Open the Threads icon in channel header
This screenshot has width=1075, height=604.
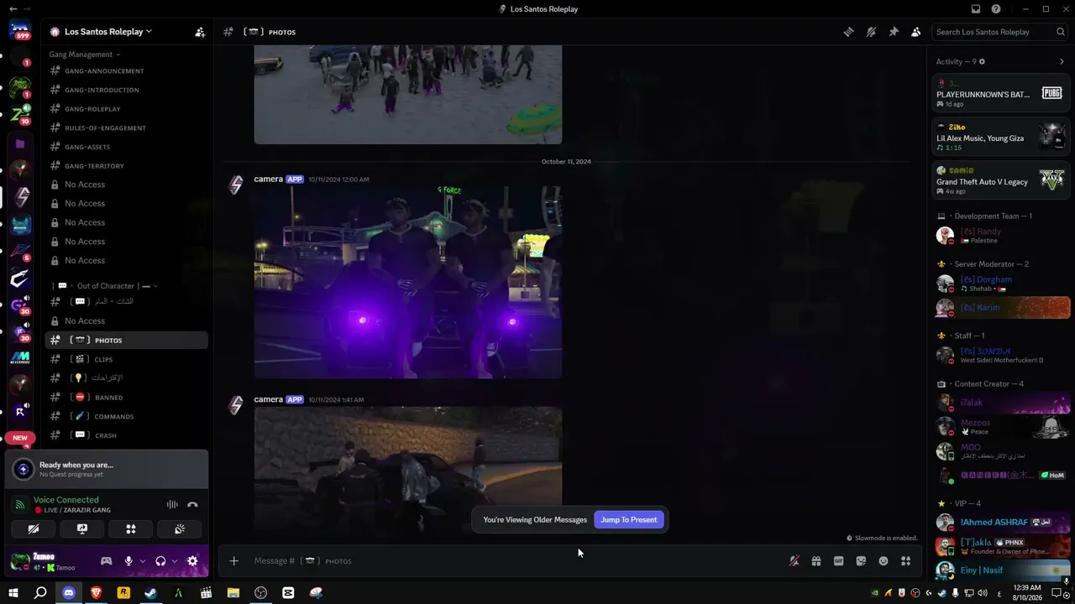pos(849,32)
